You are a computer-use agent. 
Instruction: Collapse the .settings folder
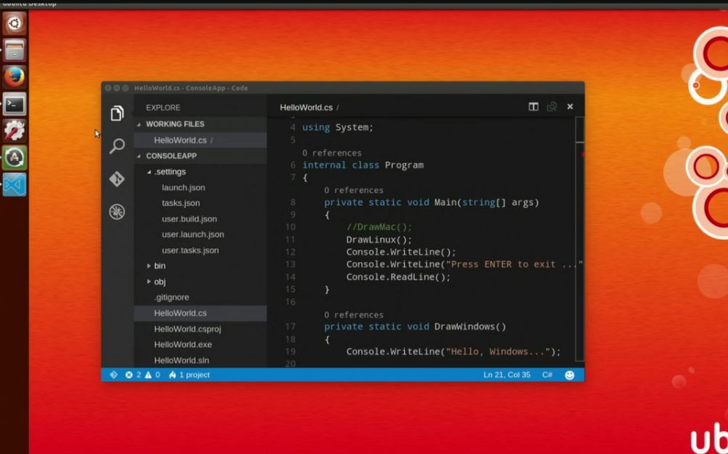click(149, 172)
